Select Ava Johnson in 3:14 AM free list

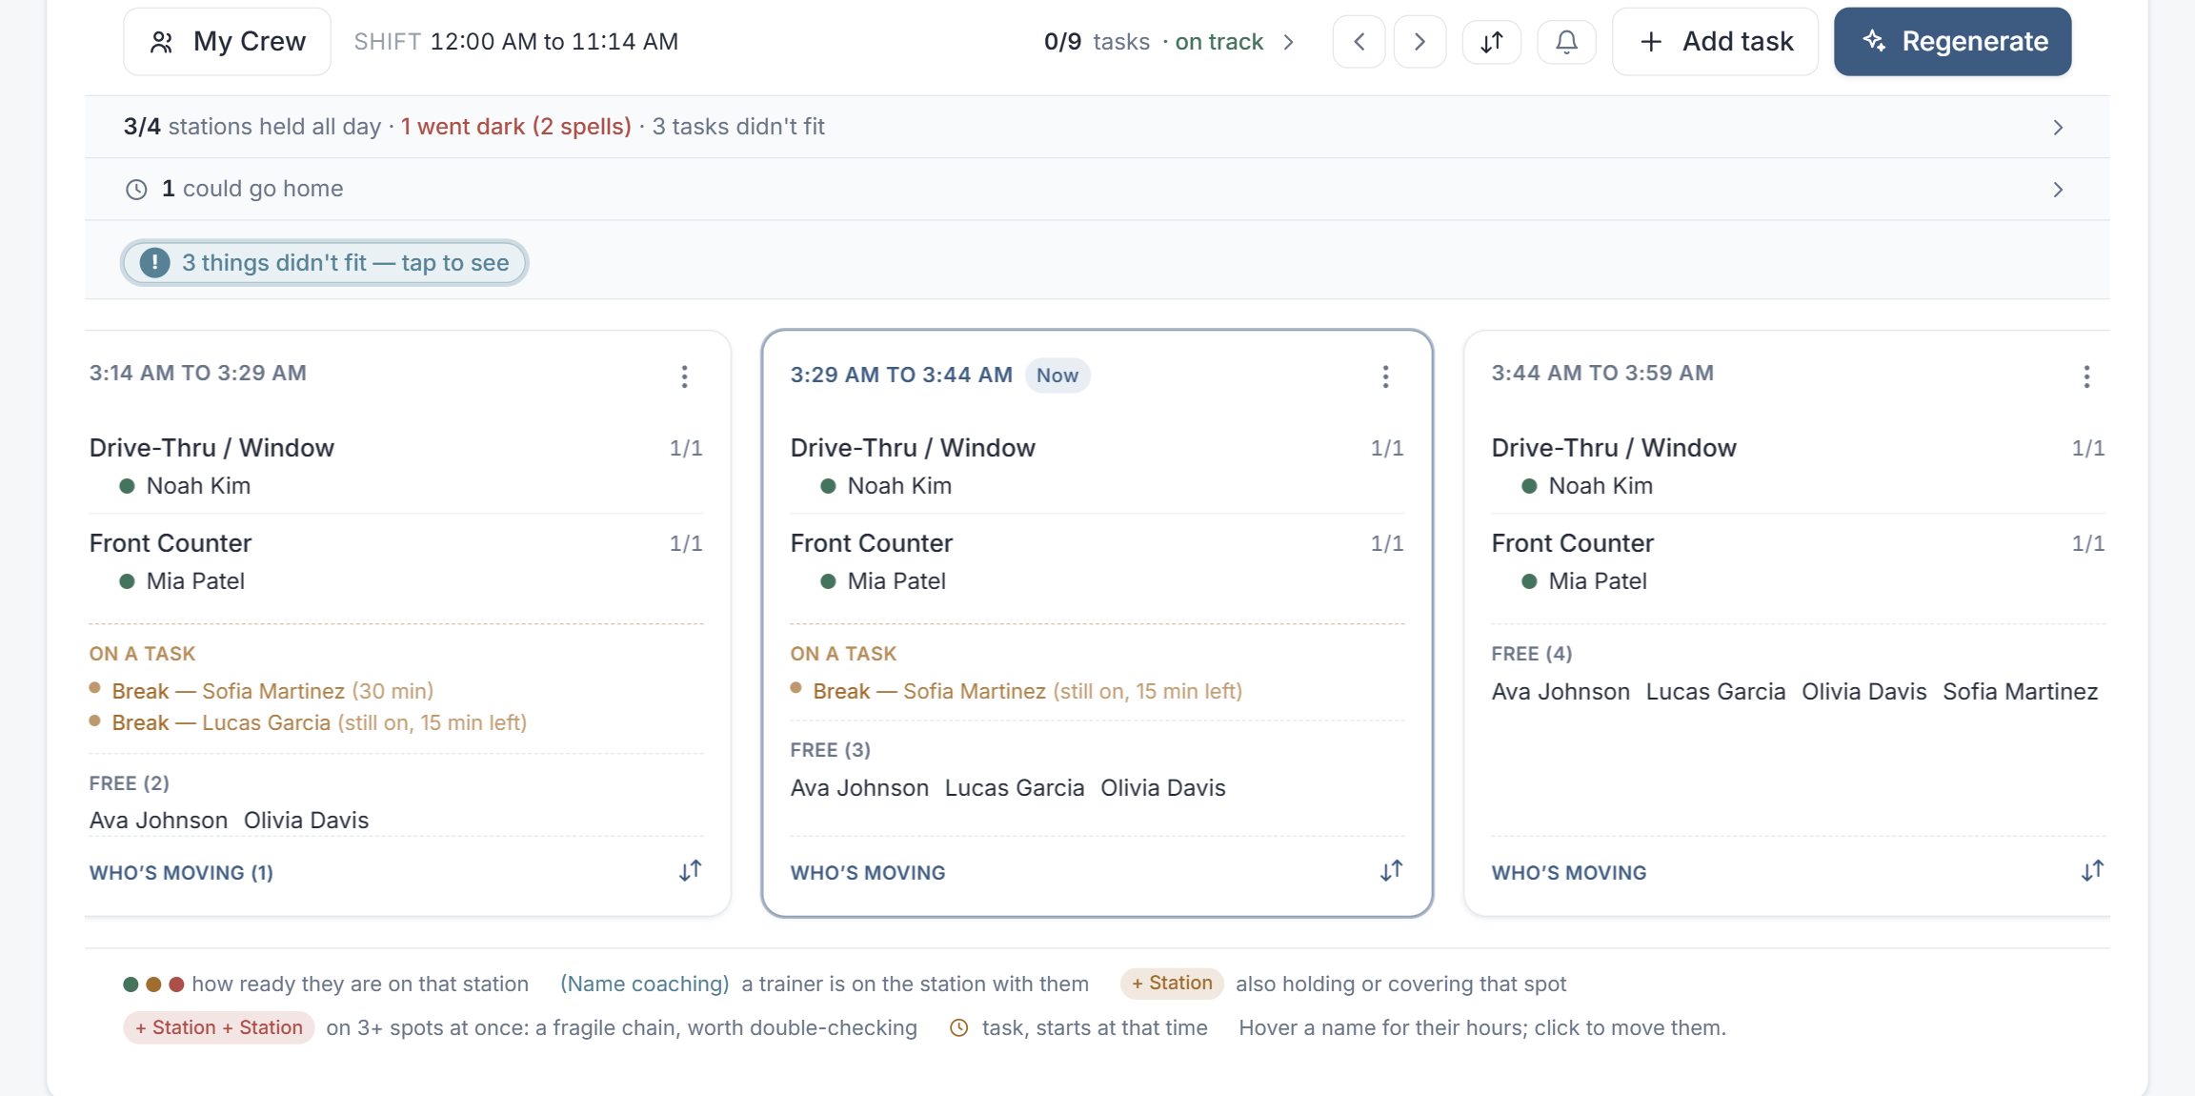158,820
